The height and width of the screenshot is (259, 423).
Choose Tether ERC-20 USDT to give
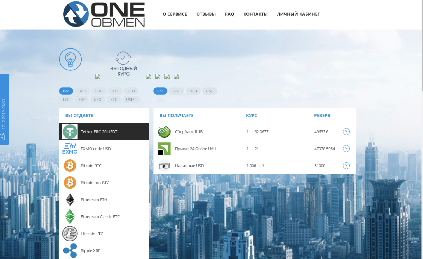coord(104,131)
